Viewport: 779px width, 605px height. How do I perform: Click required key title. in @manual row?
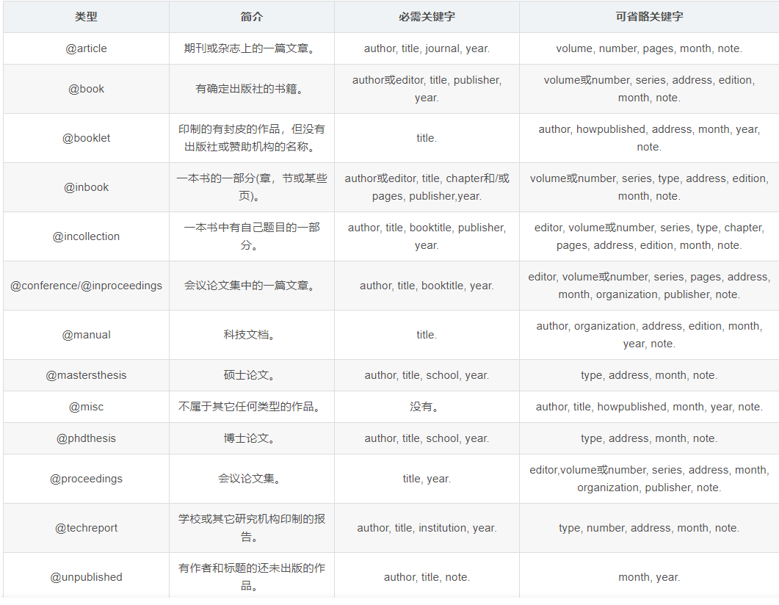tap(427, 335)
